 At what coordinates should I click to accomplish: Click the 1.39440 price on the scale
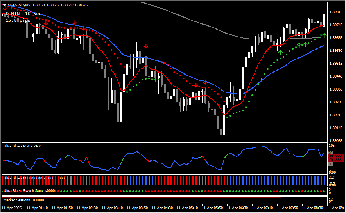click(336, 76)
